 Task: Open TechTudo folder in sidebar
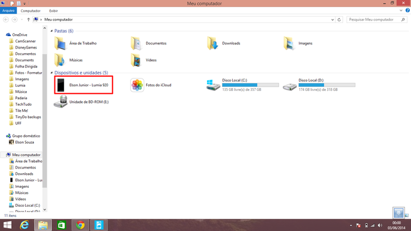[x=20, y=104]
